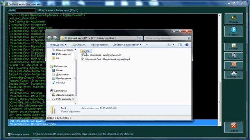Image resolution: width=250 pixels, height=140 pixels.
Task: Open the Добавить в библиотеку dropdown
Action: [x=127, y=45]
